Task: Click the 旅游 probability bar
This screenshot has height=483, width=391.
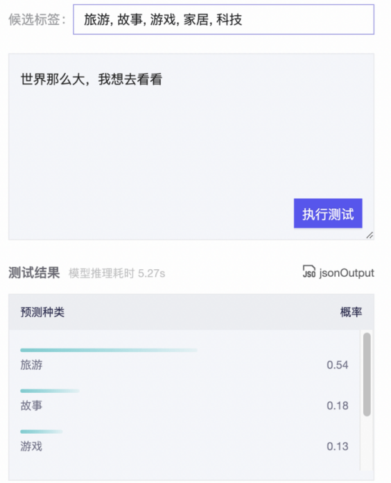Action: coord(109,350)
